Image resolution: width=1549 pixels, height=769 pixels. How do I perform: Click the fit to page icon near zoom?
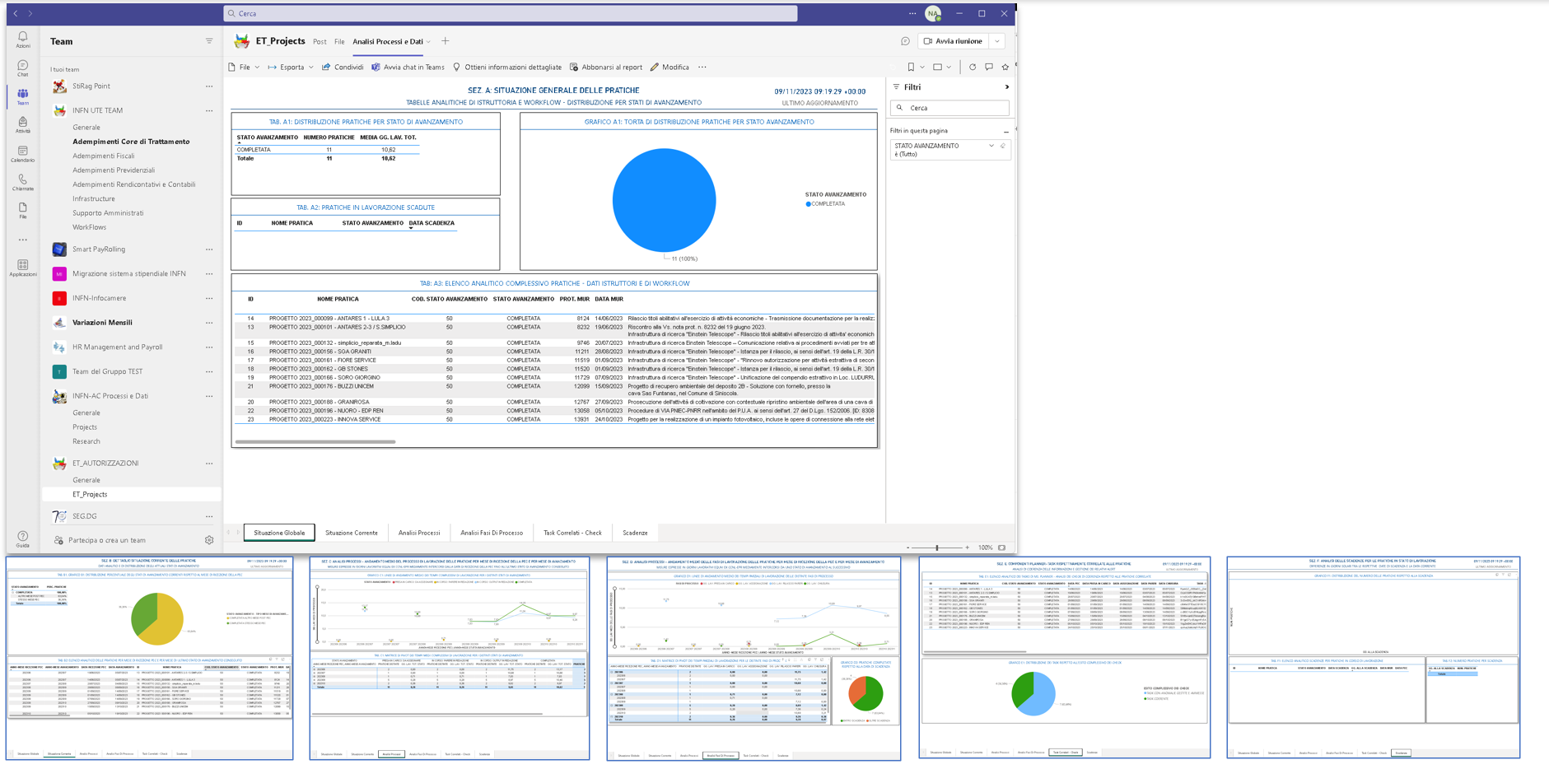coord(1002,548)
